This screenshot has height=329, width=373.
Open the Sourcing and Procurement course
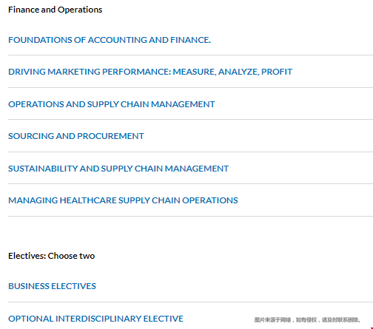(76, 136)
